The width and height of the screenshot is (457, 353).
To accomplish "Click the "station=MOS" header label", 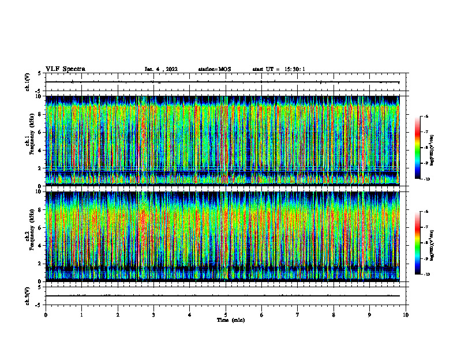I will pyautogui.click(x=215, y=69).
